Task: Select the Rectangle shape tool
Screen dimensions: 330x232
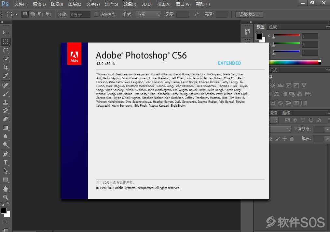Action: click(x=6, y=180)
